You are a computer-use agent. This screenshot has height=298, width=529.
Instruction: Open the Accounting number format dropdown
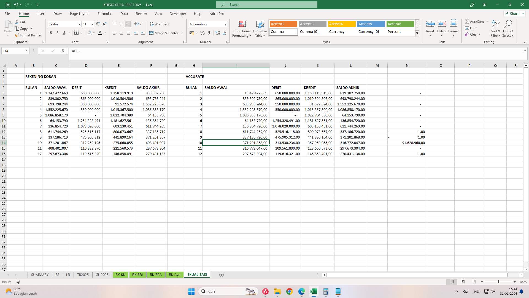point(225,24)
